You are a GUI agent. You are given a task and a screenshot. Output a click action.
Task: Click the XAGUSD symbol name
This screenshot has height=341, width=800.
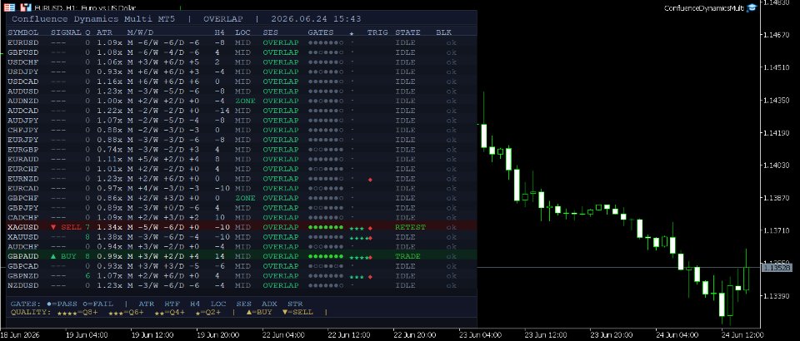[23, 228]
